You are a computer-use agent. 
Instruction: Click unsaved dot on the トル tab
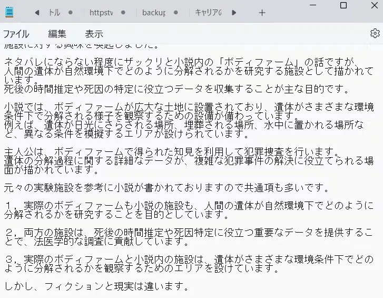[71, 13]
